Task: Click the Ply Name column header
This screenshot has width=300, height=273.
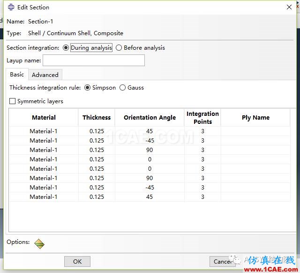Action: click(255, 117)
